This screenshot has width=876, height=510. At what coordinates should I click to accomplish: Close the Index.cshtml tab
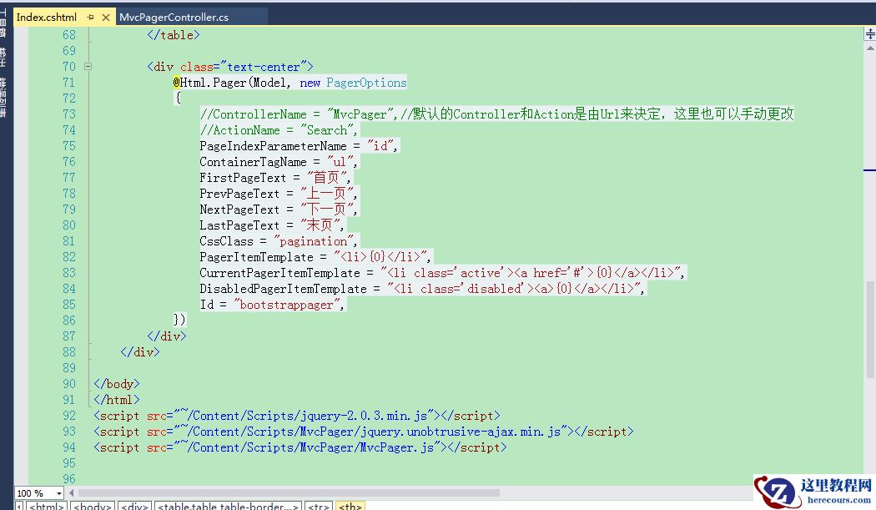pos(106,17)
